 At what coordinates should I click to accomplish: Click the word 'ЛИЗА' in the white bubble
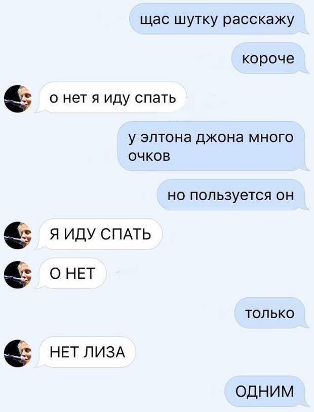[104, 352]
